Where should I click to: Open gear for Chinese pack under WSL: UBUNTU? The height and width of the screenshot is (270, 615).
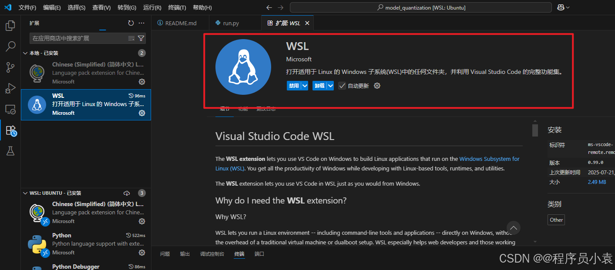click(x=141, y=221)
